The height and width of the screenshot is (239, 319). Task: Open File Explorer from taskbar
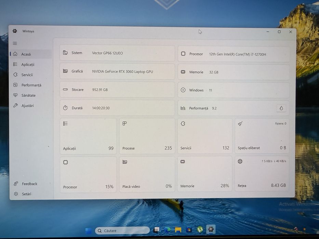coord(178,230)
